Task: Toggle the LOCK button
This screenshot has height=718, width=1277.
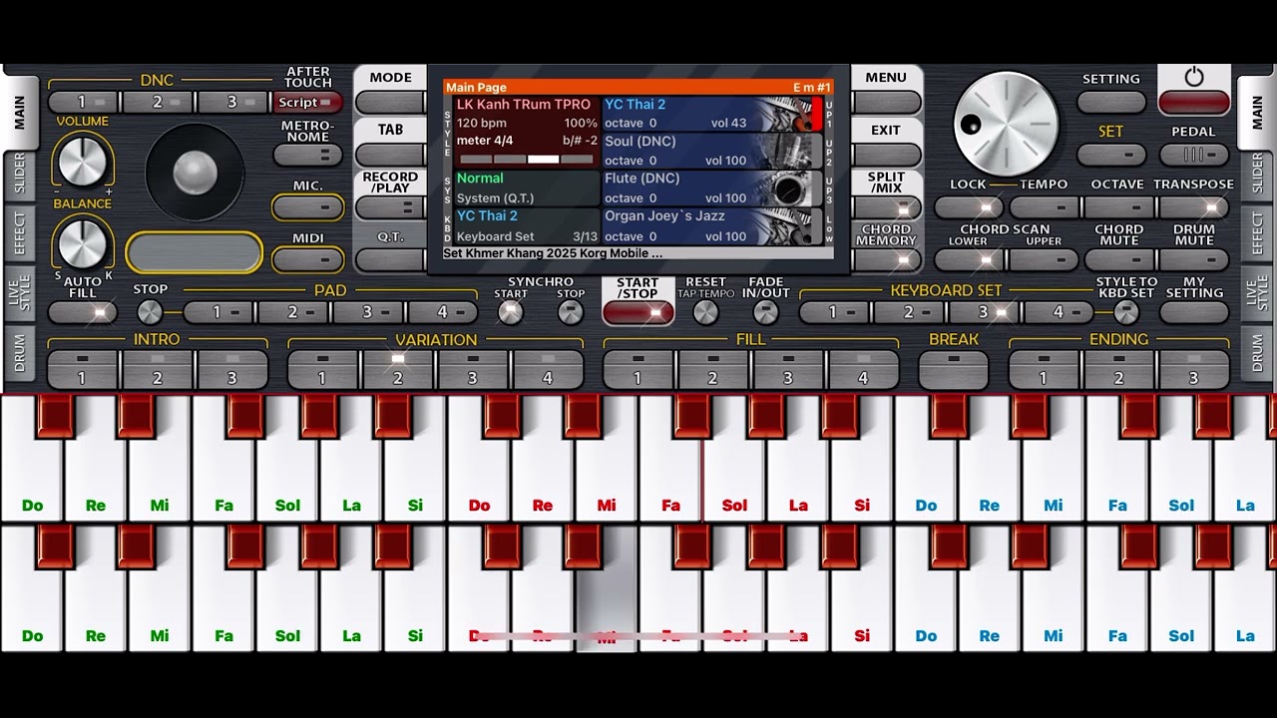Action: tap(968, 207)
